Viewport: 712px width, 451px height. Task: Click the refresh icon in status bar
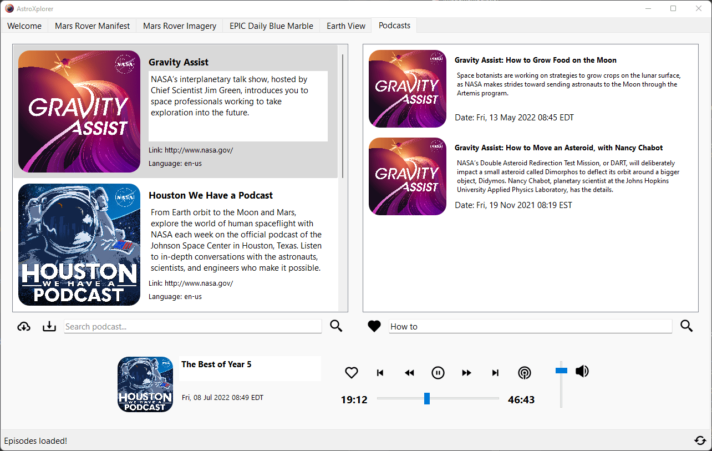point(700,440)
